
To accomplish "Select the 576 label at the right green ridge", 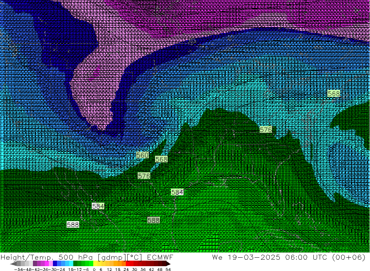I will click(x=266, y=129).
